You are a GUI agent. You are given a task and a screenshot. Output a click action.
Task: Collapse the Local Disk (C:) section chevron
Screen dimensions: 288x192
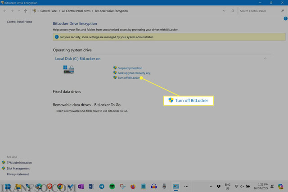[x=265, y=58]
